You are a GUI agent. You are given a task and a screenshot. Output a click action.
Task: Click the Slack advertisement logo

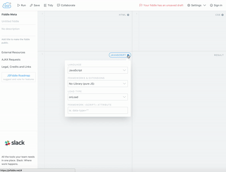click(15, 143)
